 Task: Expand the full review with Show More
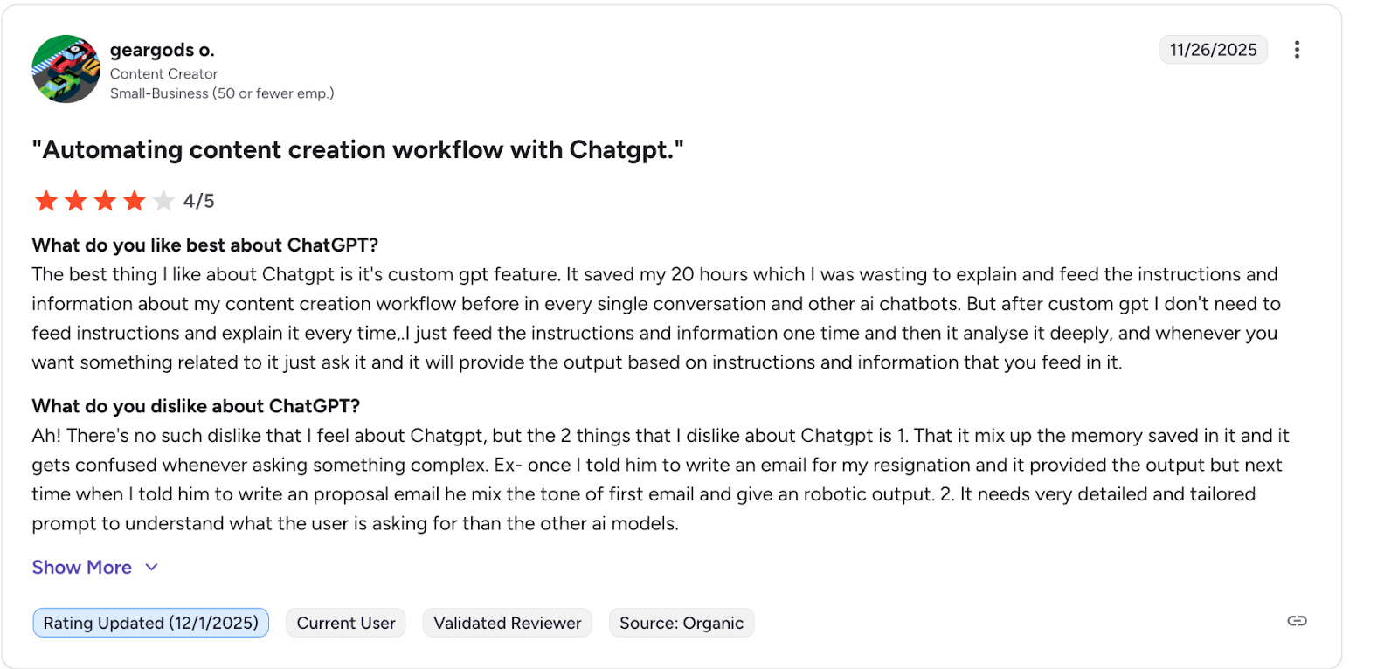click(81, 567)
